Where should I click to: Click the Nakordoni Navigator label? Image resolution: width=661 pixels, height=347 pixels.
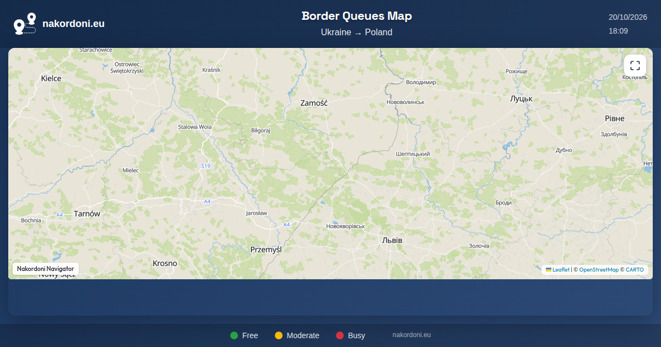(x=46, y=269)
